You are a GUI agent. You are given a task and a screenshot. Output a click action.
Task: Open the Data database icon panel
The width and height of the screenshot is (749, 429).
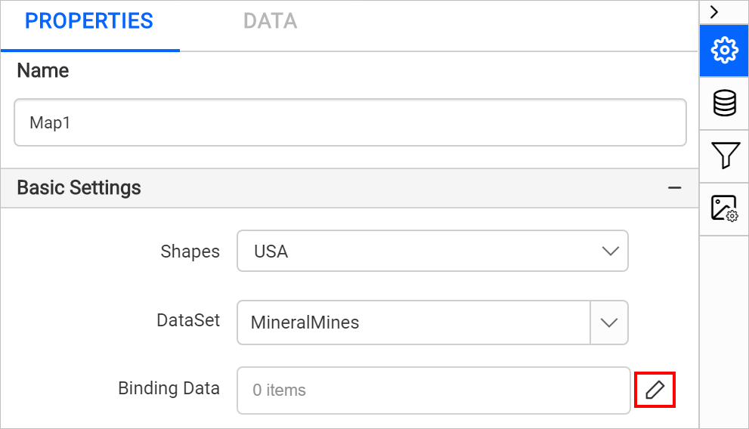point(724,103)
